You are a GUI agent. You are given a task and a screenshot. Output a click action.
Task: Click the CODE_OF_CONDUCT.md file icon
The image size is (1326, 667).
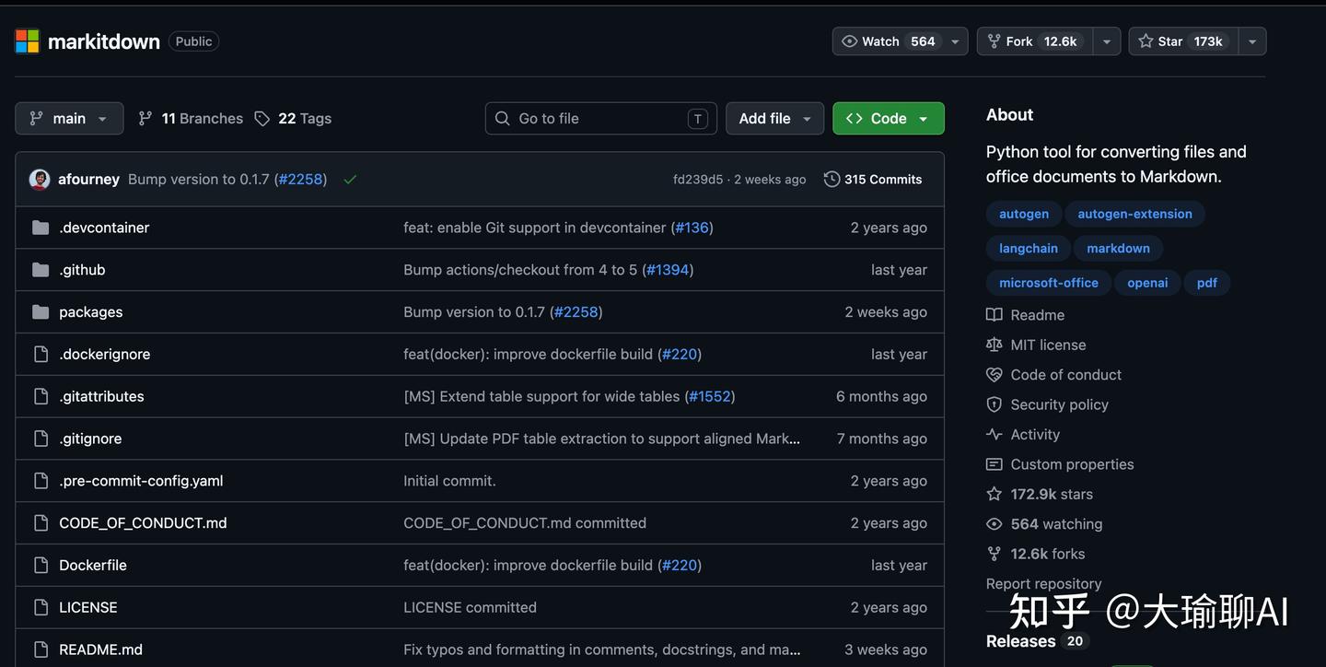coord(41,523)
